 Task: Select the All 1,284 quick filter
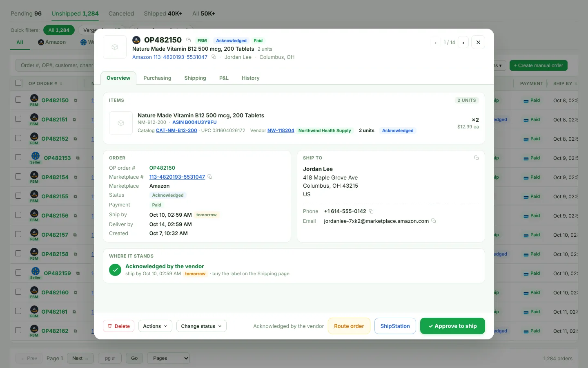pos(59,30)
